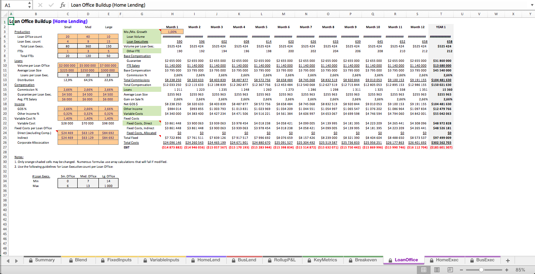Screen dimensions: 535x274
Task: Click the Loan Volume label cell
Action: pos(142,37)
